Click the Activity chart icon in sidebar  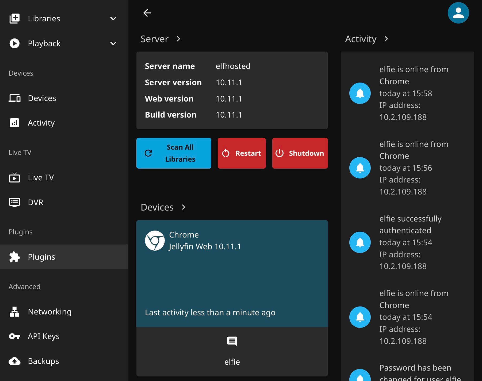[x=14, y=123]
